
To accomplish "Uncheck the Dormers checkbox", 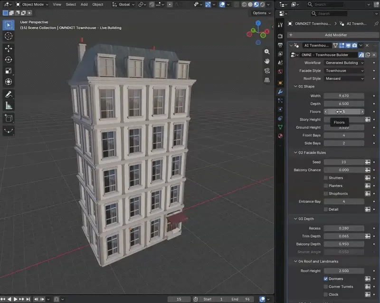I will pos(326,279).
